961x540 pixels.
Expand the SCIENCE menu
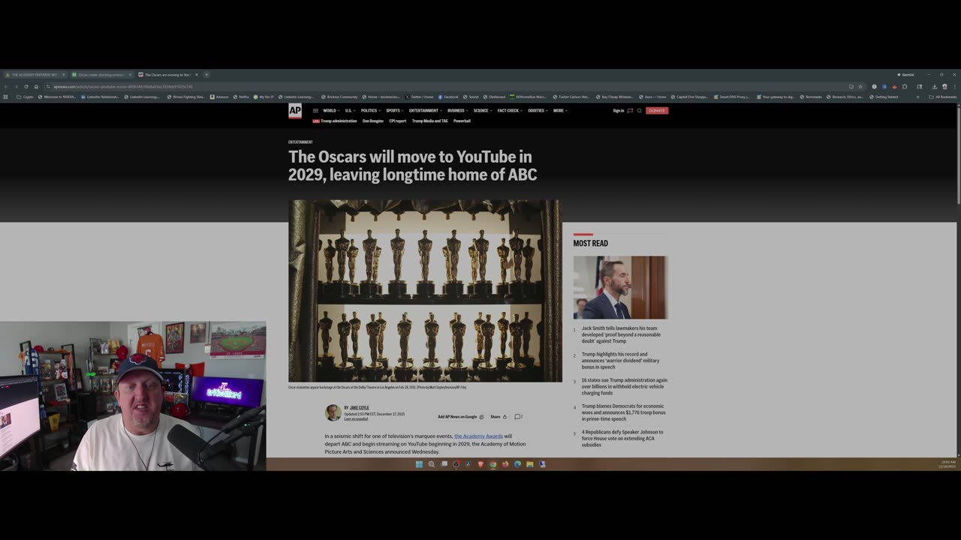pyautogui.click(x=482, y=111)
